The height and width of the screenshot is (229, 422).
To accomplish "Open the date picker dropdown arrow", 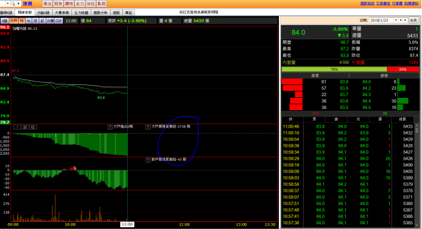I will pos(396,20).
